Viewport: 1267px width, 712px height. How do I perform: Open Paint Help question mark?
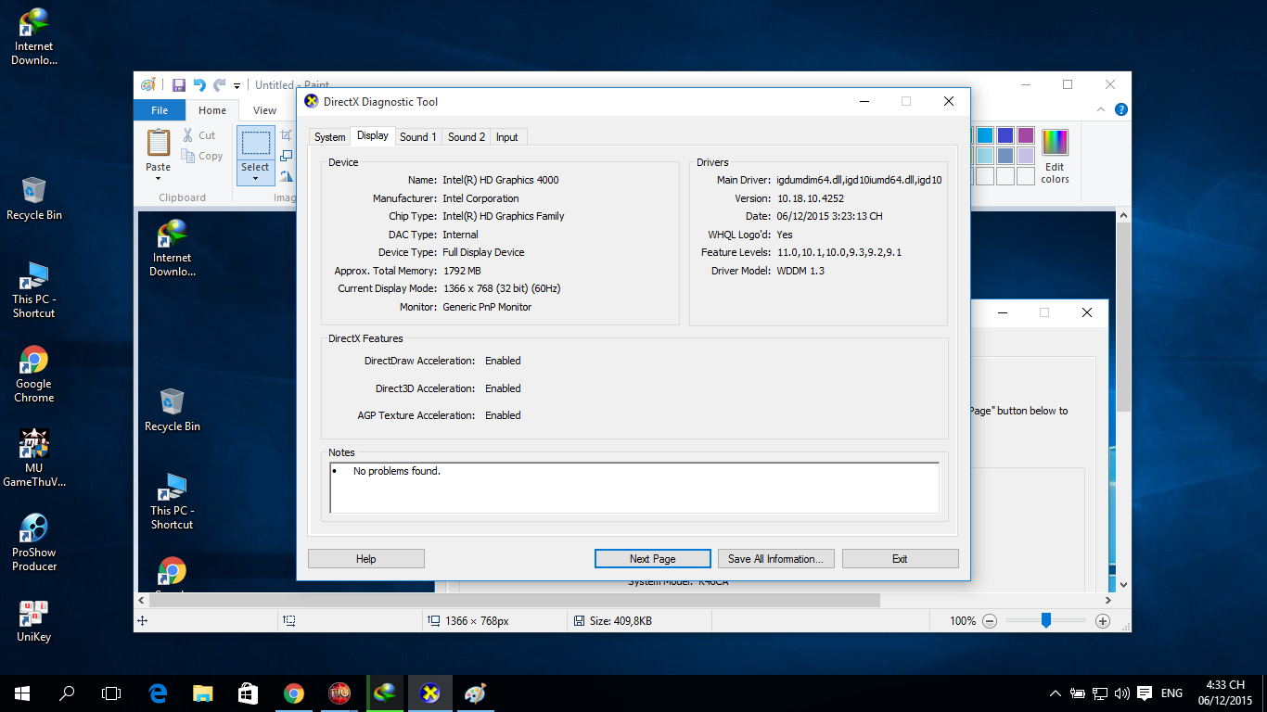coord(1121,109)
